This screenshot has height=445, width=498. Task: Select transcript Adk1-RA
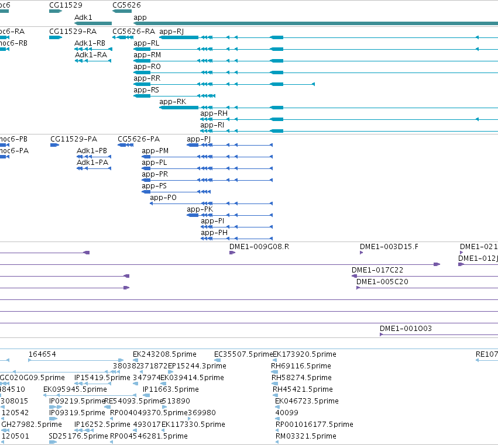click(91, 55)
